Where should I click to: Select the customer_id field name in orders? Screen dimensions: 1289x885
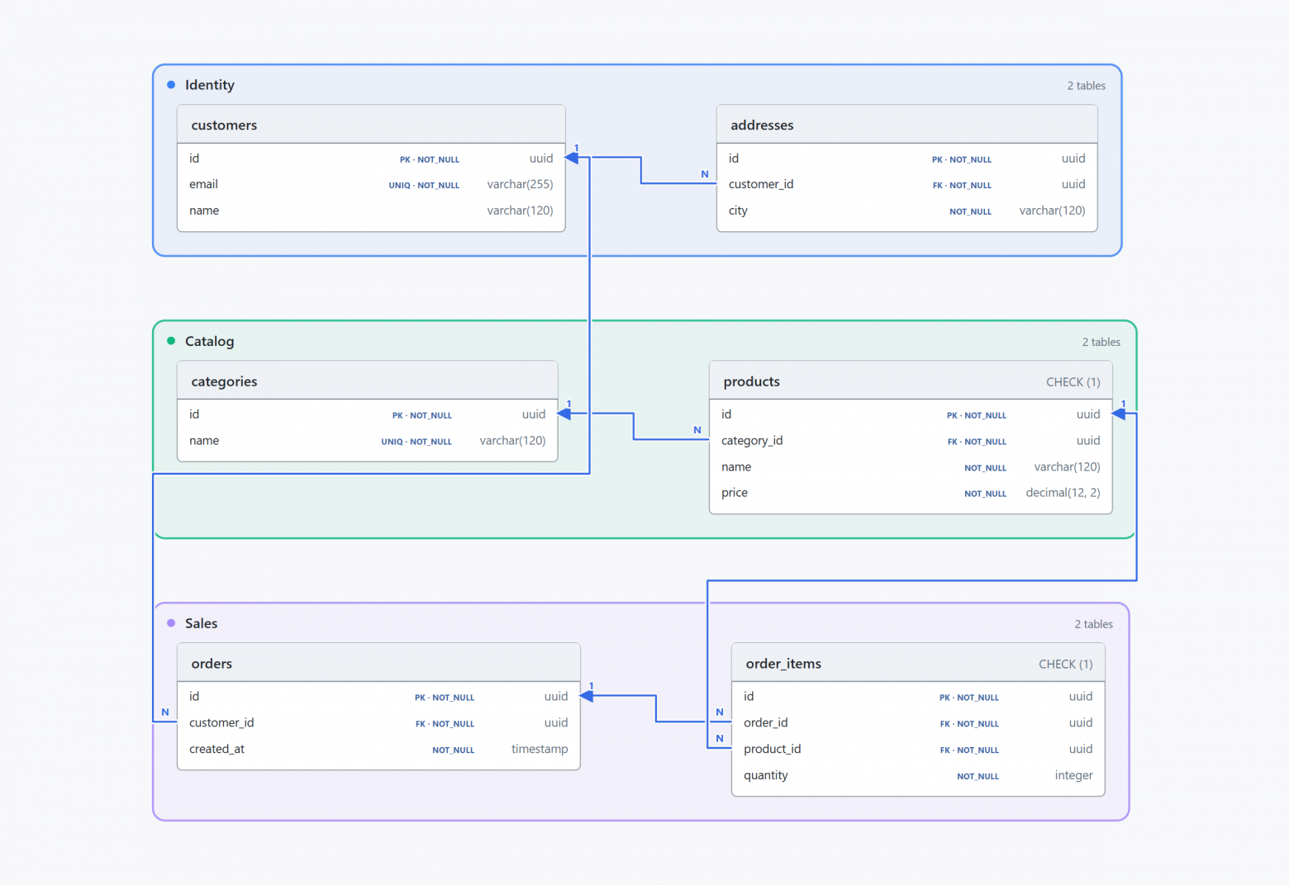pos(221,722)
